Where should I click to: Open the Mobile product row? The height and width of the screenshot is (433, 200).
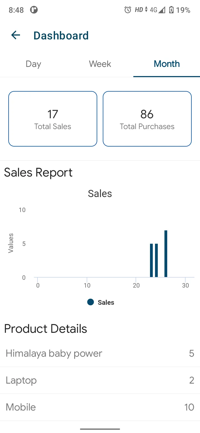[100, 407]
